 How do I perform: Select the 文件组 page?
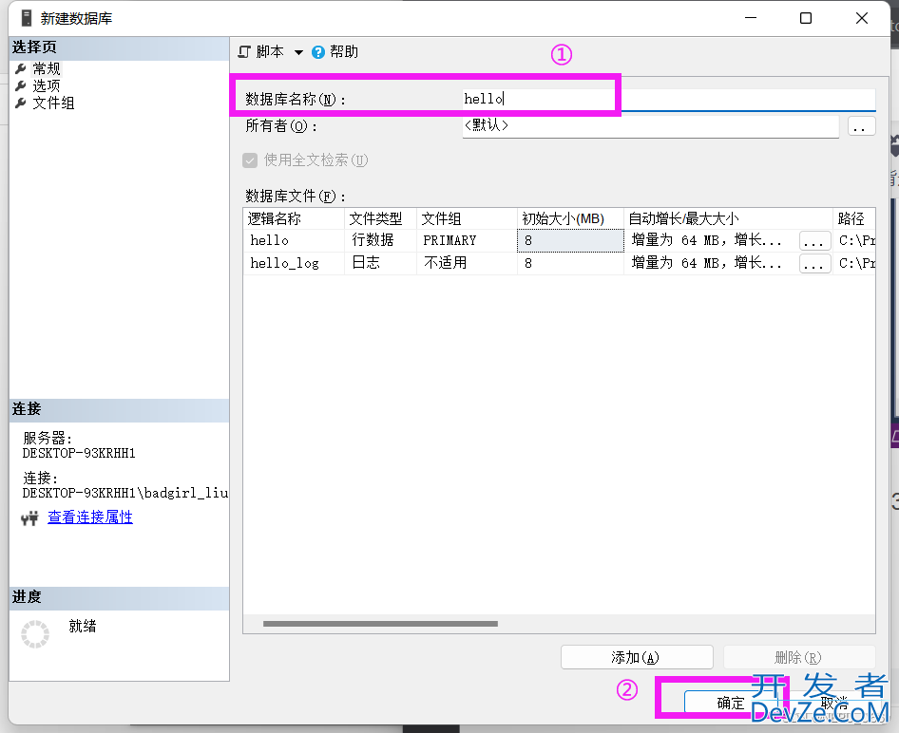[53, 103]
